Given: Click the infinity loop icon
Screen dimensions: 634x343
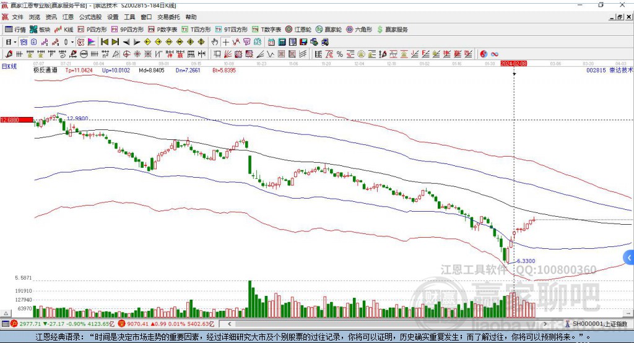Looking at the screenshot, I should (494, 54).
